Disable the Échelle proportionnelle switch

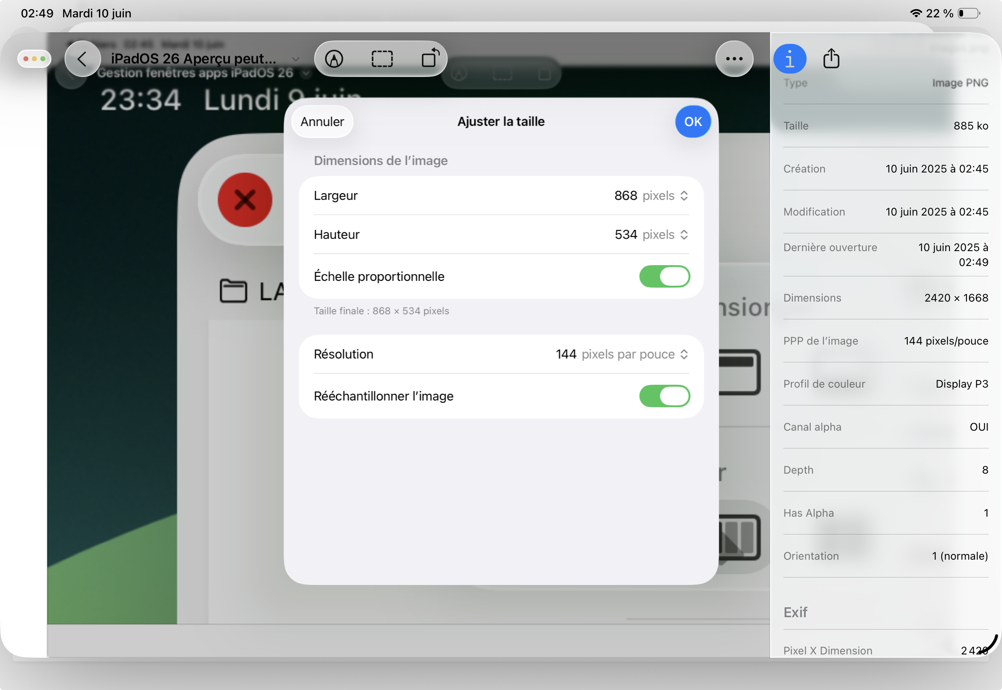point(664,276)
